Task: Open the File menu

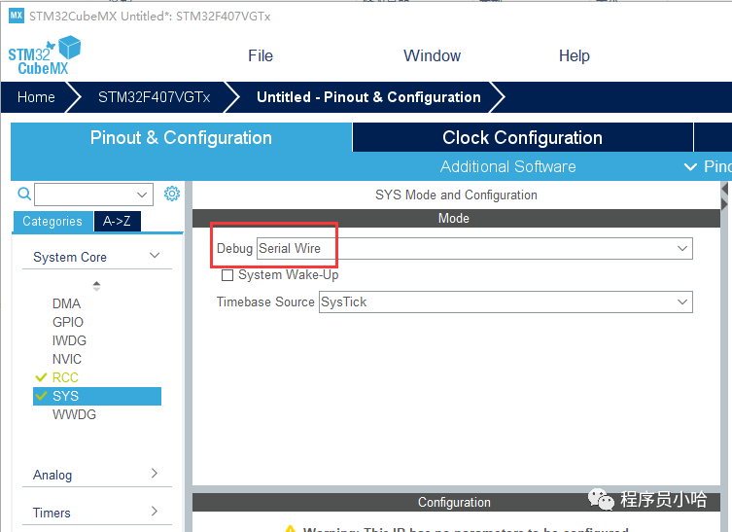Action: 261,55
